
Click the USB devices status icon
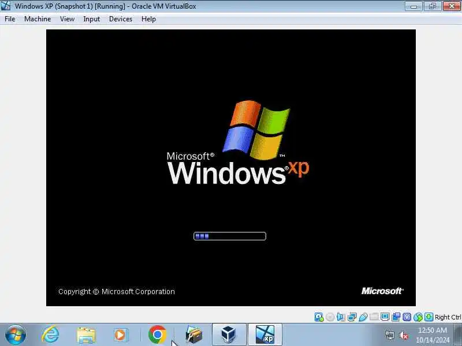click(x=363, y=317)
